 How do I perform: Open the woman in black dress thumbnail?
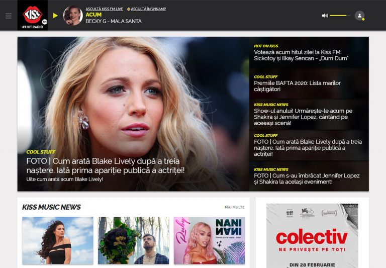(x=57, y=240)
